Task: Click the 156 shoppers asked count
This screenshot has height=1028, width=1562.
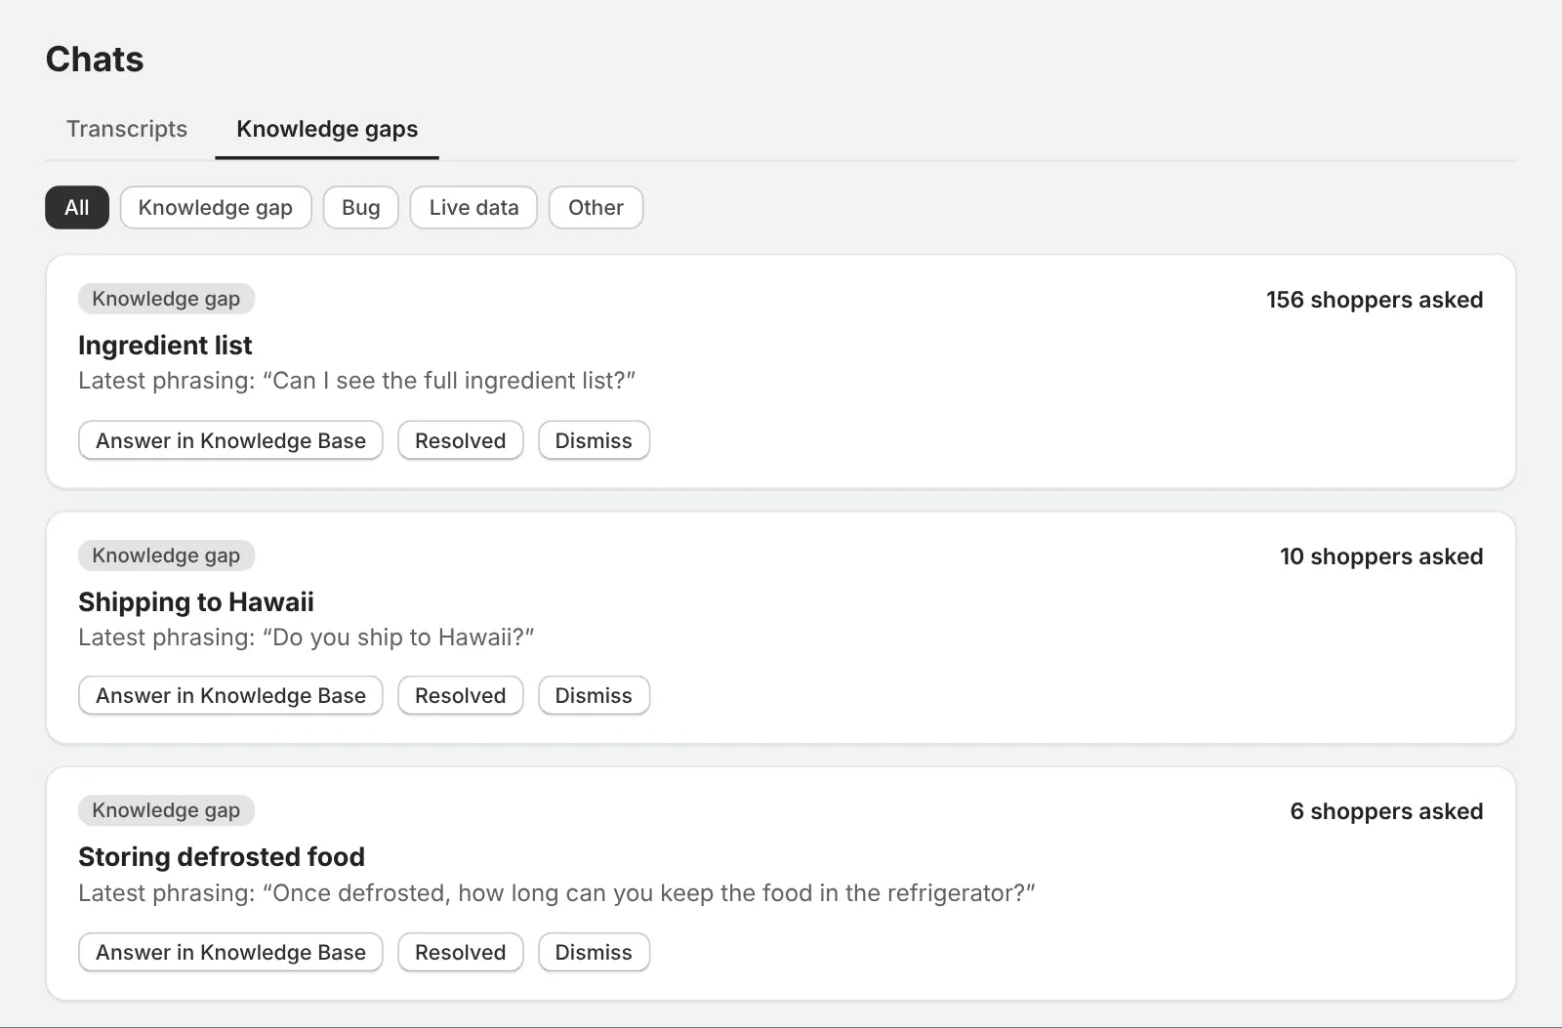Action: click(1375, 300)
